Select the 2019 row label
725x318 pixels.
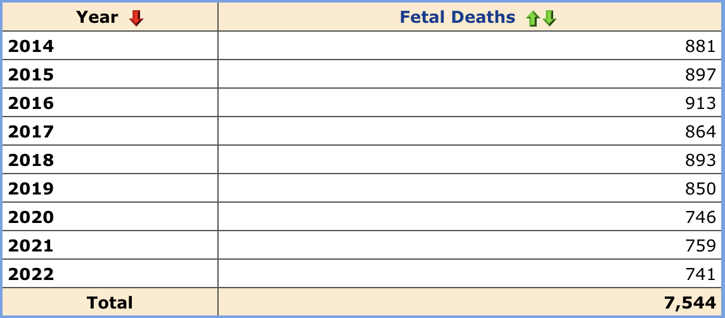click(x=31, y=189)
